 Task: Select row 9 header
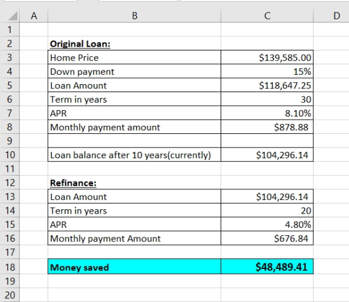[10, 141]
